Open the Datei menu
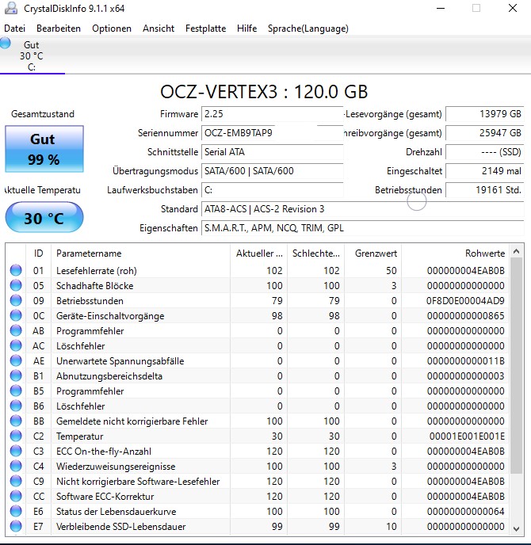 click(x=14, y=29)
